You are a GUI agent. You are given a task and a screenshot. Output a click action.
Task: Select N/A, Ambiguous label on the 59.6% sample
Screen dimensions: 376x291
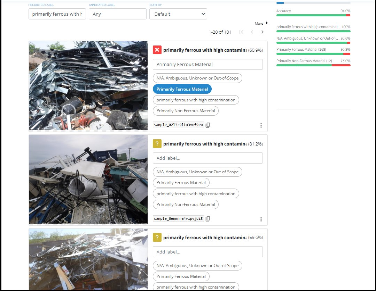coord(197,265)
